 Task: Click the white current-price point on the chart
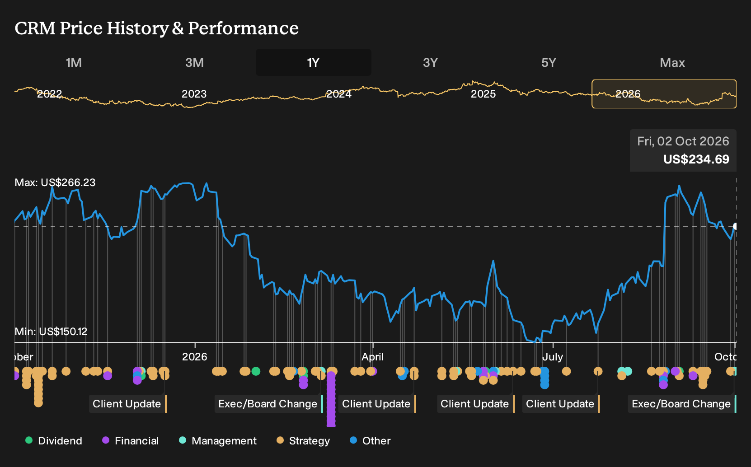coord(736,226)
